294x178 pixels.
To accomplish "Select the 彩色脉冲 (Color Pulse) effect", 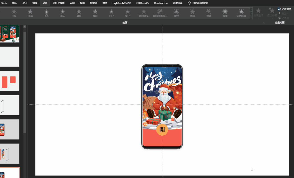I will (241, 13).
